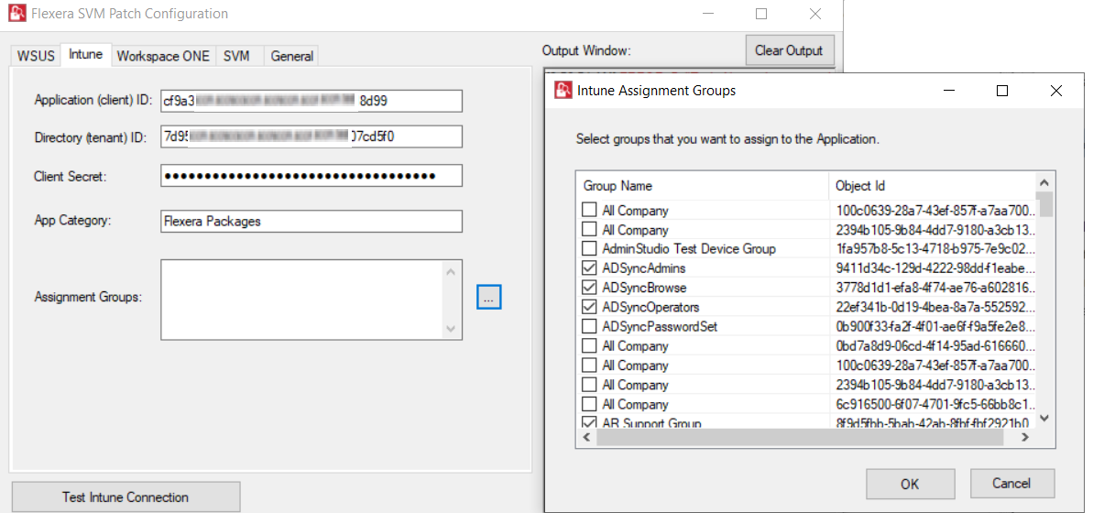Click the Flexera SVM Patch Configuration title bar icon
Image resolution: width=1093 pixels, height=513 pixels.
coord(16,13)
